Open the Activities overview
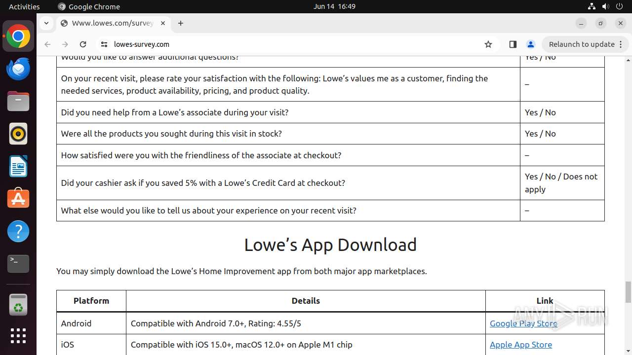Image resolution: width=632 pixels, height=355 pixels. pyautogui.click(x=24, y=6)
